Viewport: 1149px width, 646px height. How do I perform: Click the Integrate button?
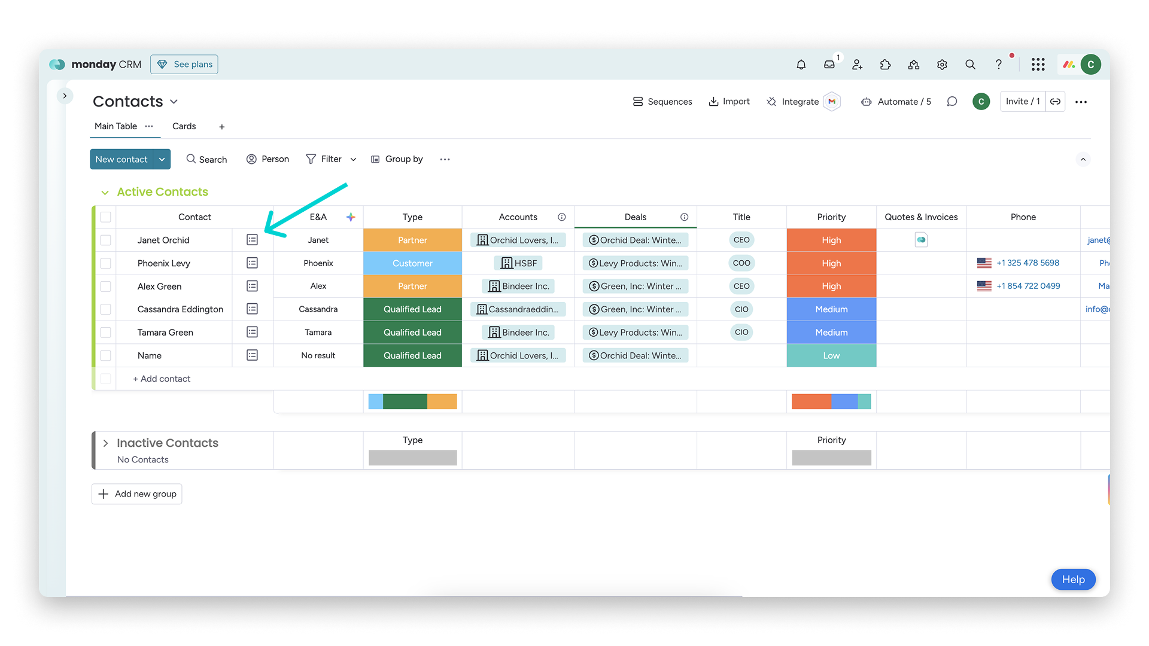pyautogui.click(x=792, y=102)
